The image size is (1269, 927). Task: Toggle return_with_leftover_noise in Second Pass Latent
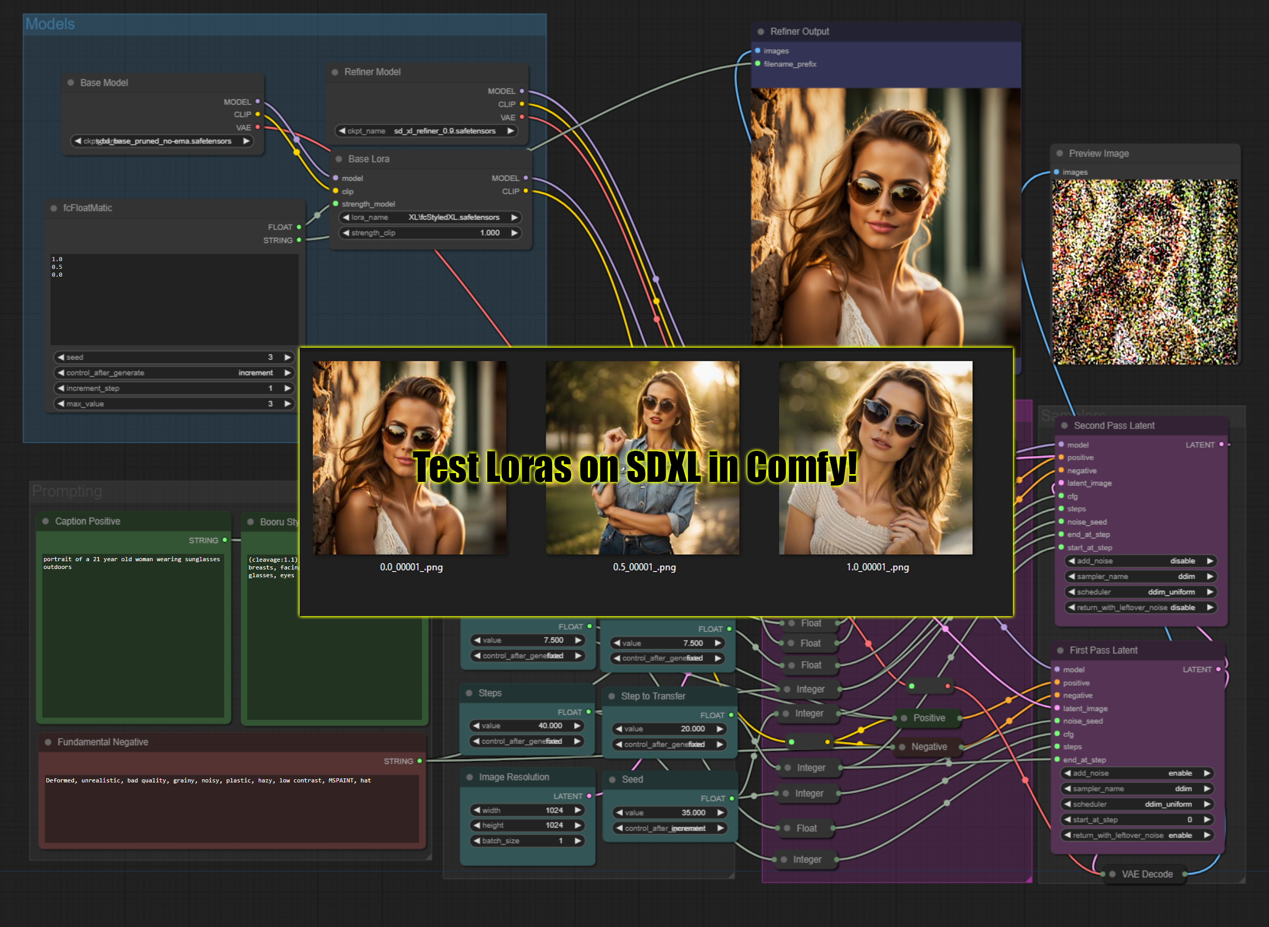[x=1139, y=607]
